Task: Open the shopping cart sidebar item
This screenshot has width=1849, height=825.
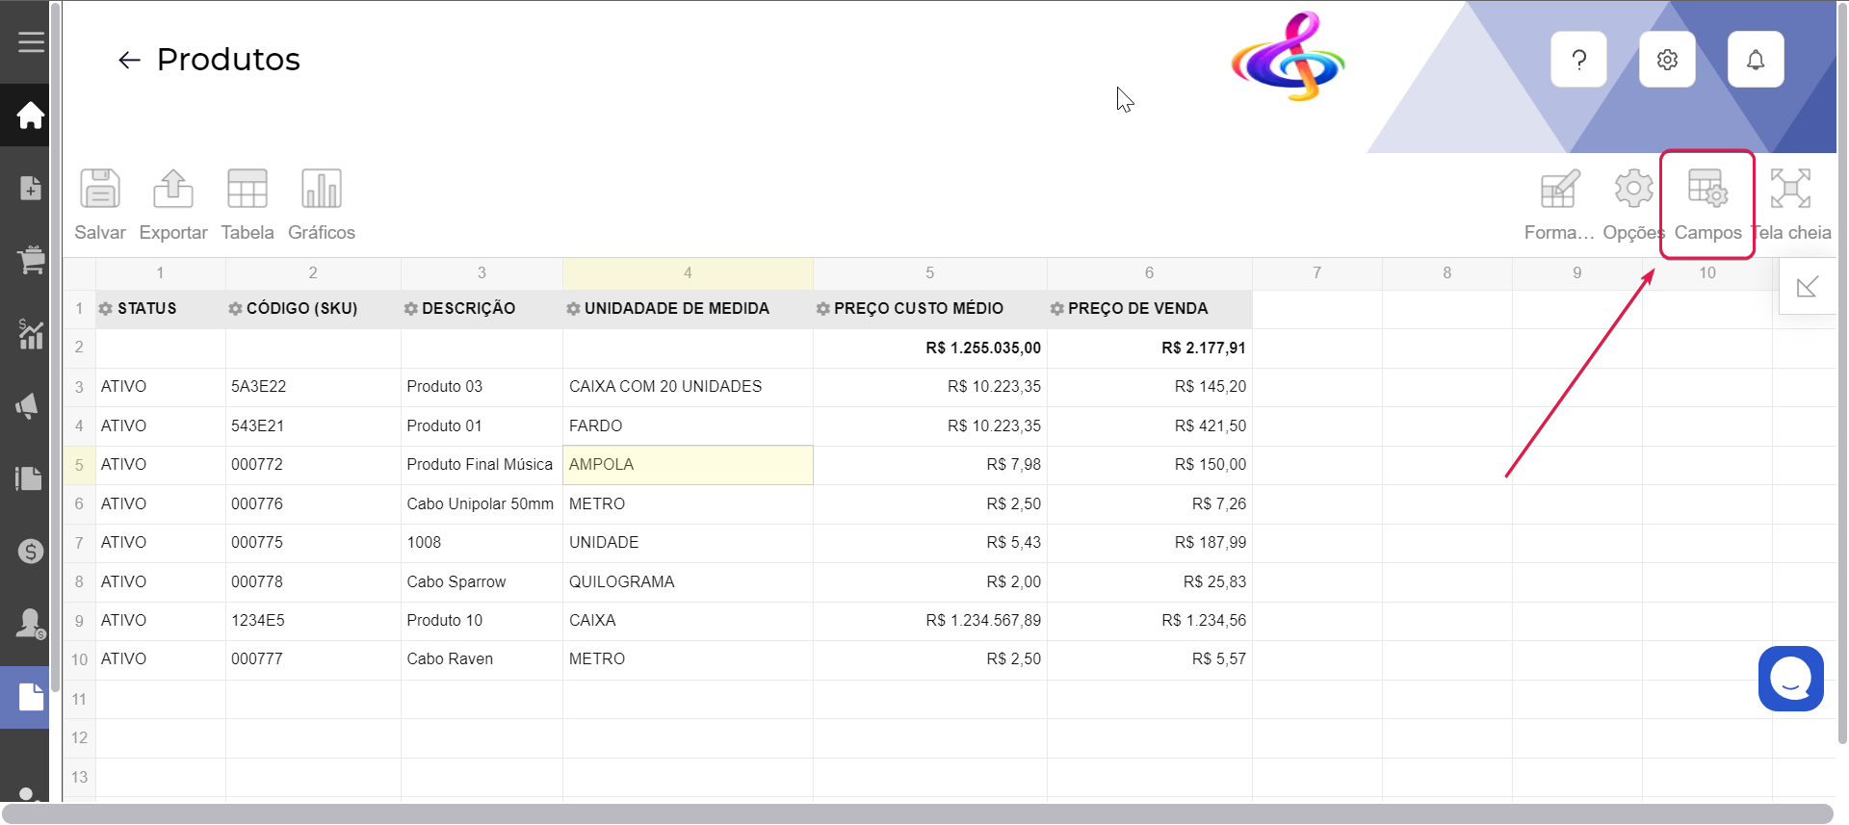Action: tap(30, 260)
